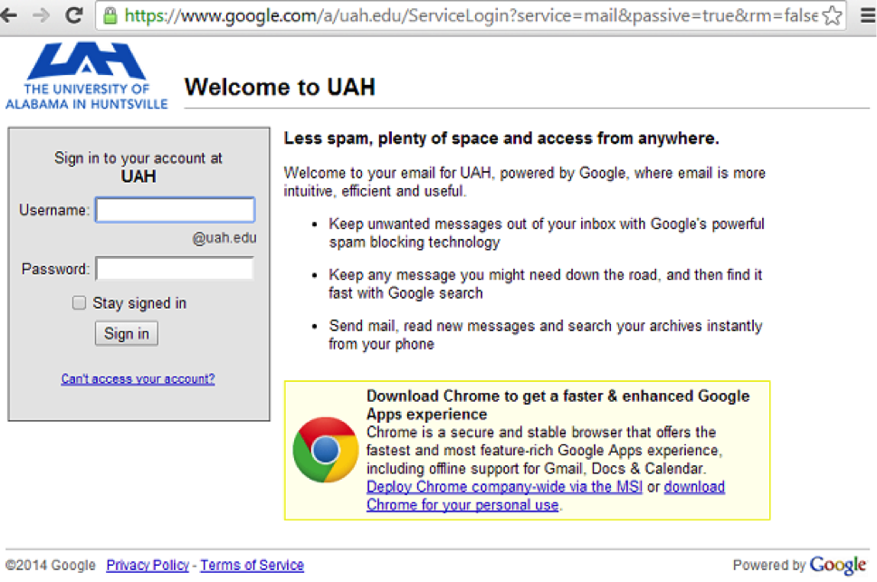Click the Sign in to your account at text

point(138,158)
